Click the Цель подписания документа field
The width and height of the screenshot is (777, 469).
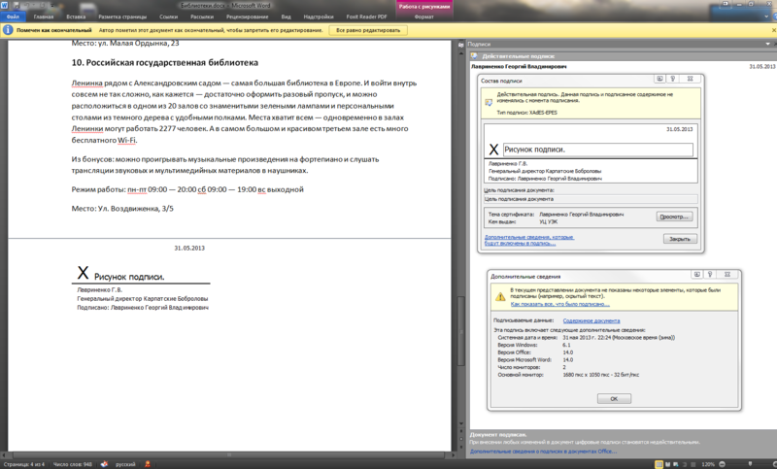pos(591,199)
